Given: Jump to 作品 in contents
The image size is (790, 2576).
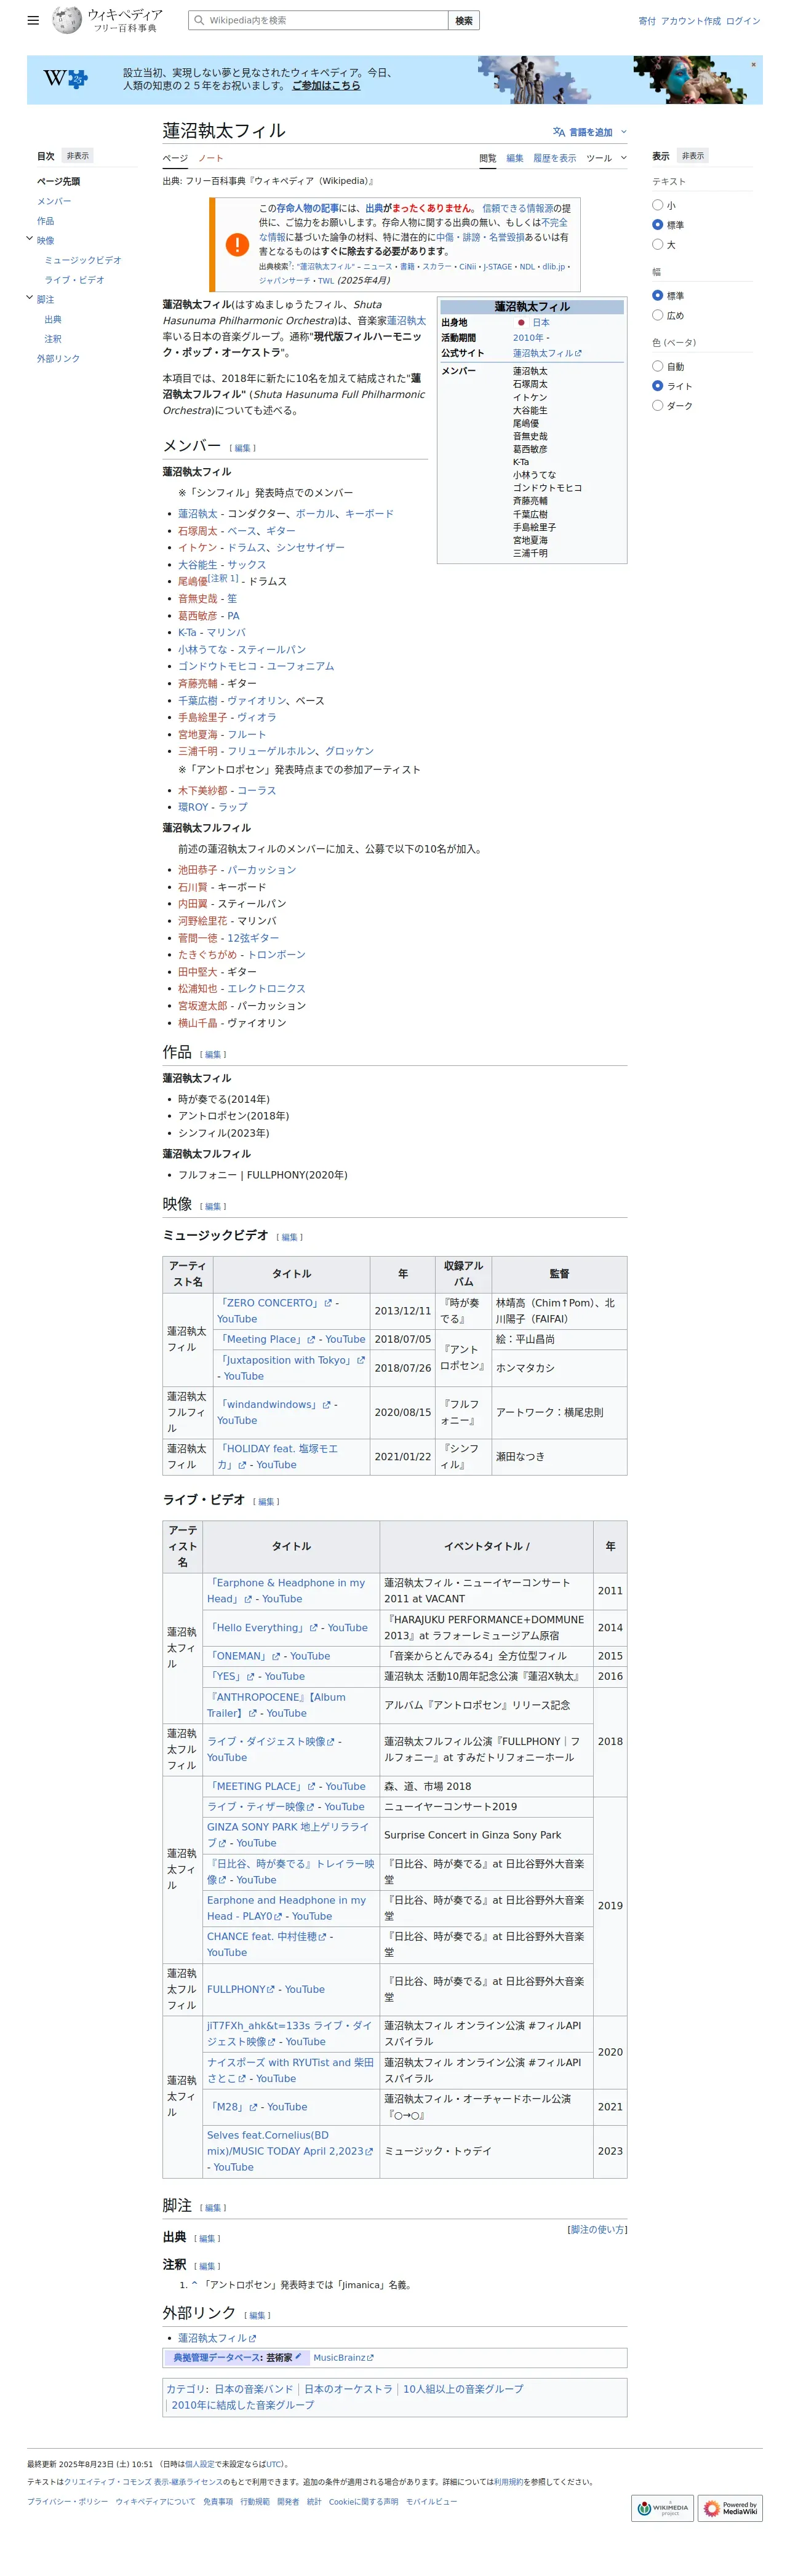Looking at the screenshot, I should pos(46,221).
